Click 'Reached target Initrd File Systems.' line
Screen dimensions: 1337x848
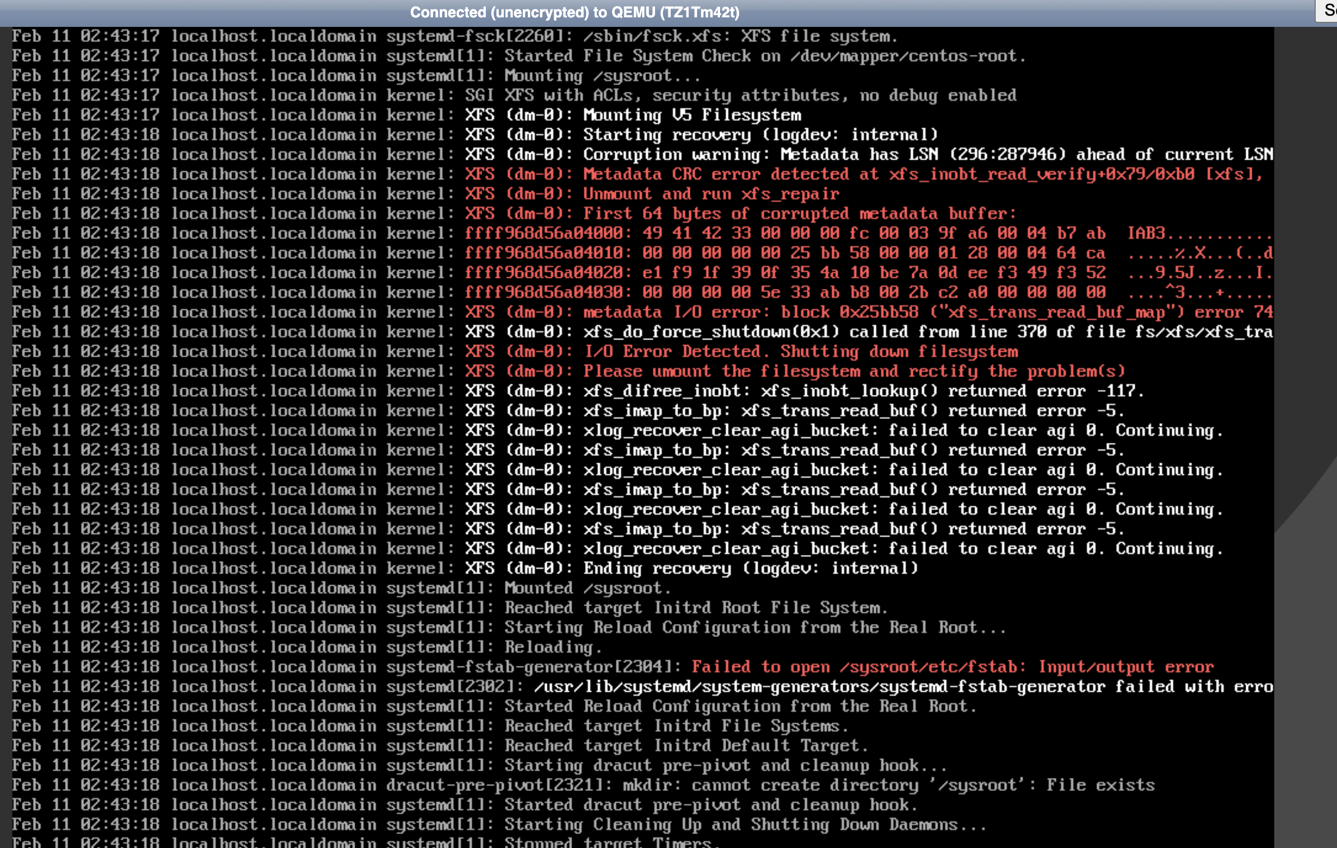[x=676, y=725]
